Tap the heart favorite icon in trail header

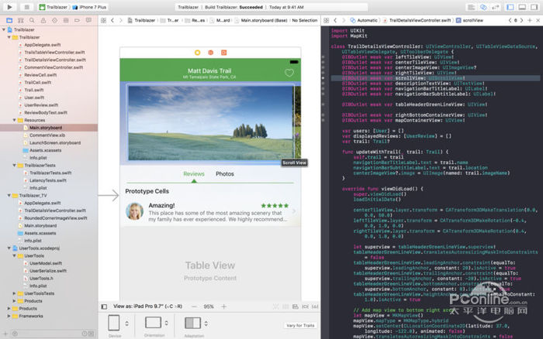coord(289,73)
